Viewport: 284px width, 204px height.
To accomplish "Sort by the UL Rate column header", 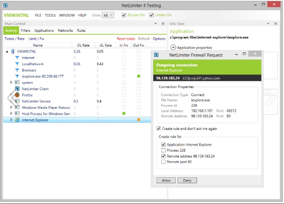I will (x=106, y=45).
